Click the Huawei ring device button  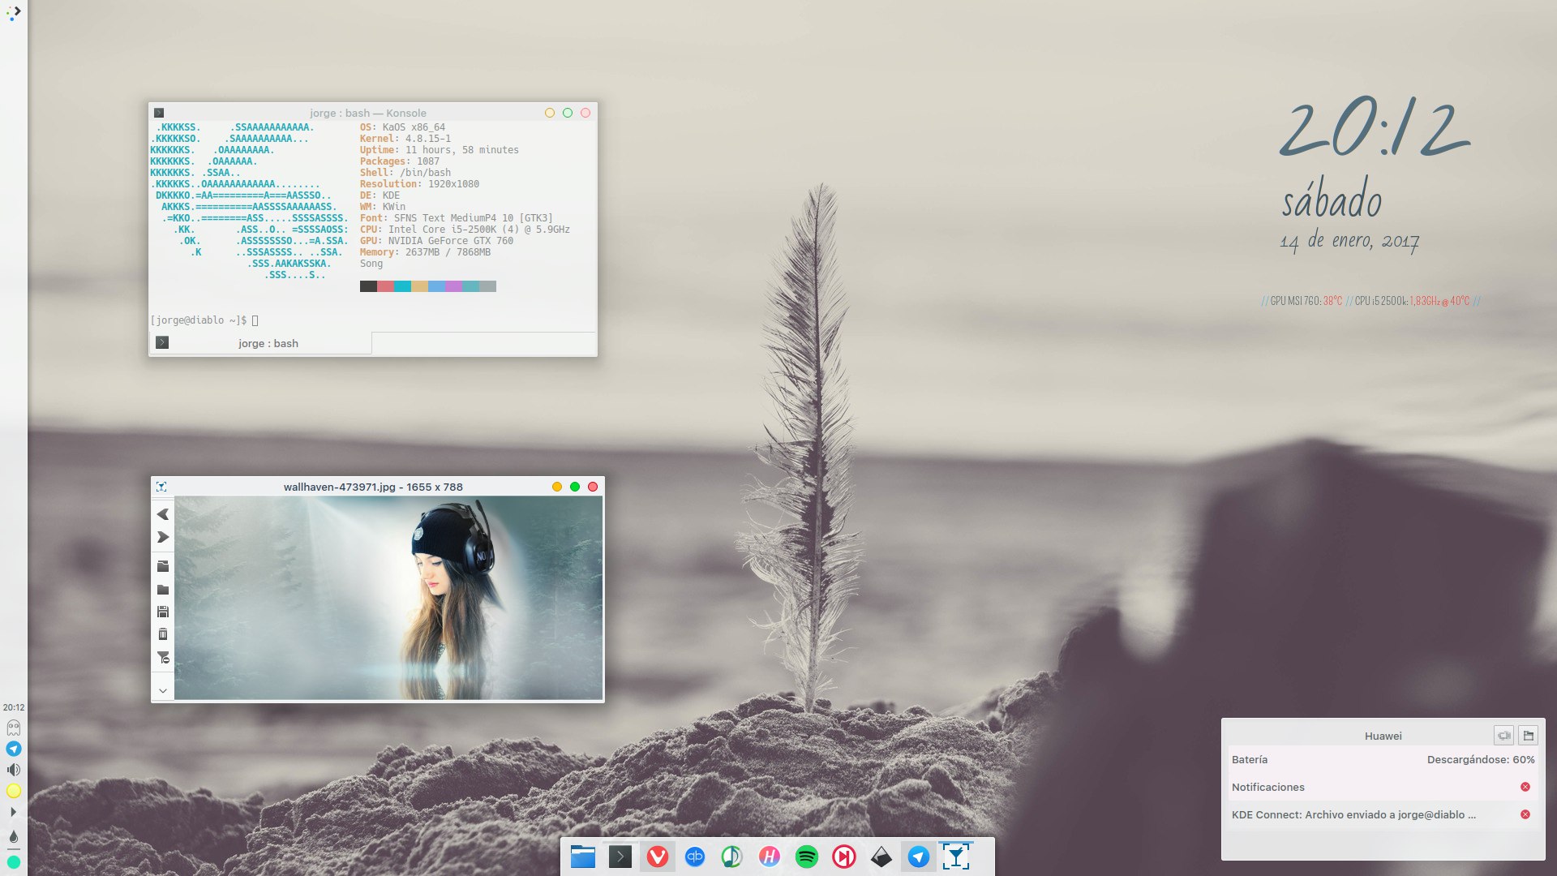(1504, 736)
